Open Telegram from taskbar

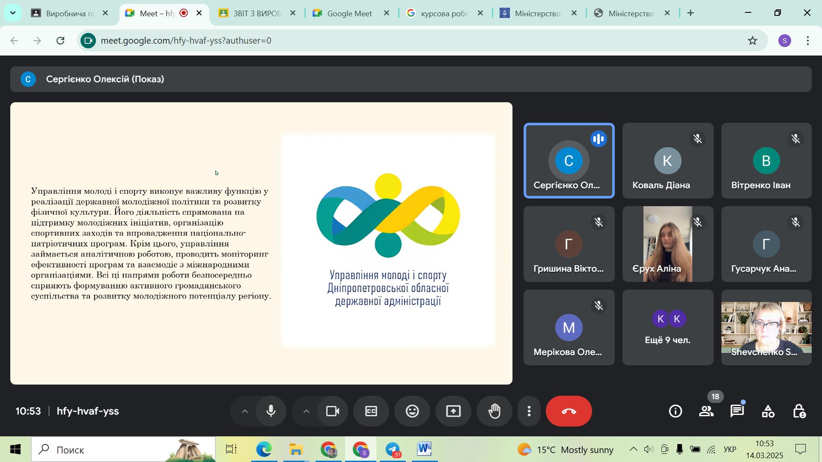[x=393, y=450]
